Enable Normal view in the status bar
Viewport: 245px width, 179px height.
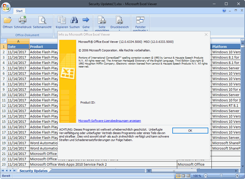click(x=178, y=176)
